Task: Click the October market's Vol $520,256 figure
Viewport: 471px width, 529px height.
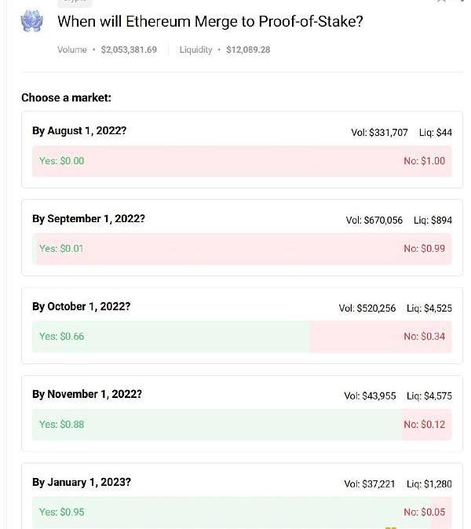Action: pyautogui.click(x=367, y=308)
